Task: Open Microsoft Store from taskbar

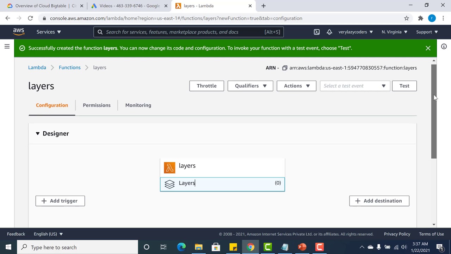Action: tap(216, 247)
